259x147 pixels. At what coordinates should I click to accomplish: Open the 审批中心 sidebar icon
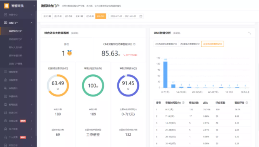[x=5, y=15]
